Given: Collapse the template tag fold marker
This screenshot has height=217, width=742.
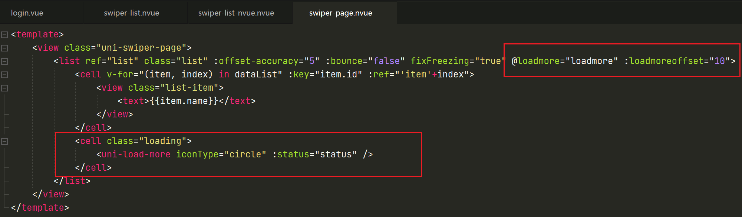Looking at the screenshot, I should (x=4, y=35).
